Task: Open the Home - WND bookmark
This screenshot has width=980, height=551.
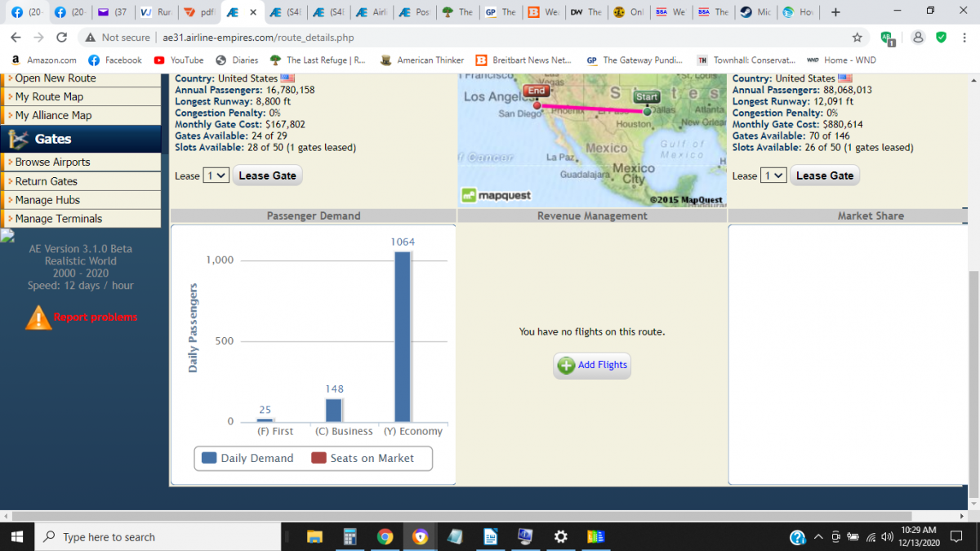Action: coord(841,60)
